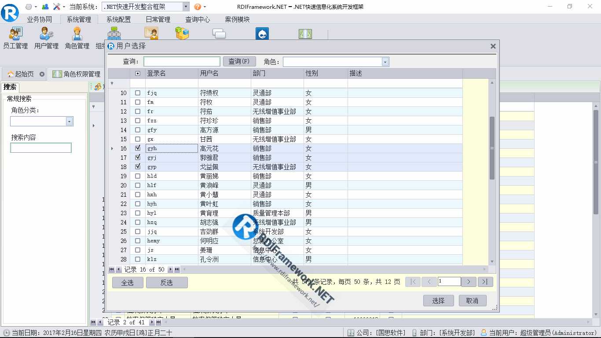The width and height of the screenshot is (601, 338).
Task: Click the overlapping windows ribbon icon
Action: point(219,34)
